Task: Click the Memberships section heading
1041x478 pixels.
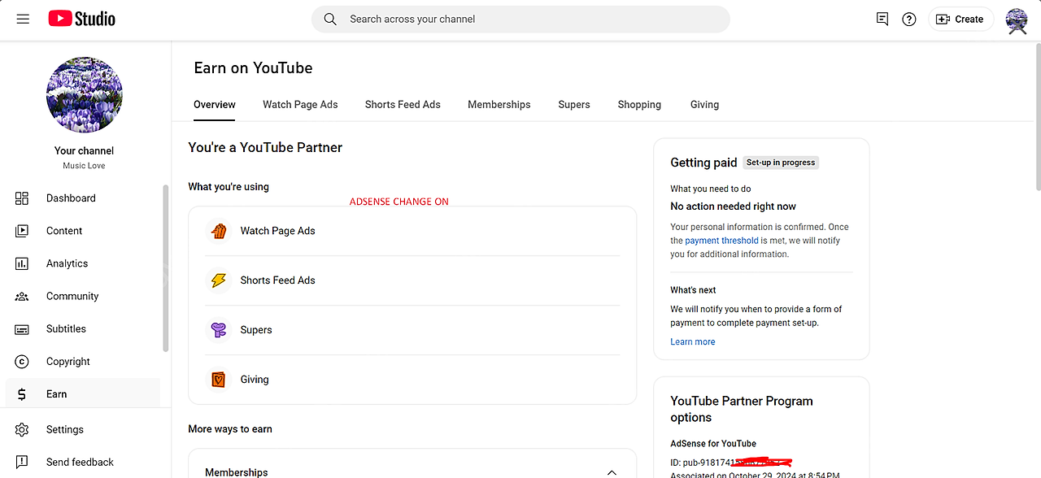Action: click(x=237, y=472)
